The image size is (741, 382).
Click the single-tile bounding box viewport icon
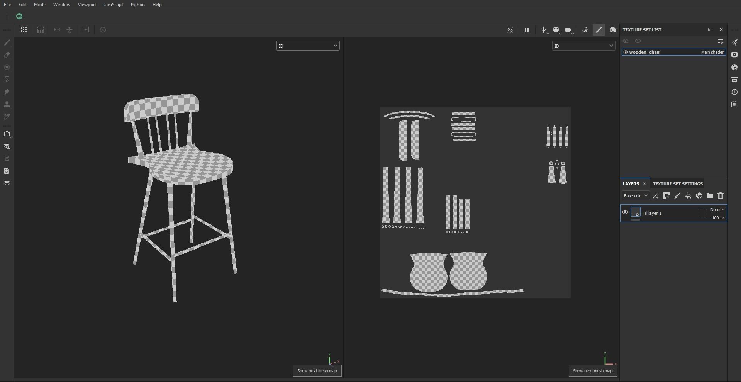pyautogui.click(x=24, y=30)
